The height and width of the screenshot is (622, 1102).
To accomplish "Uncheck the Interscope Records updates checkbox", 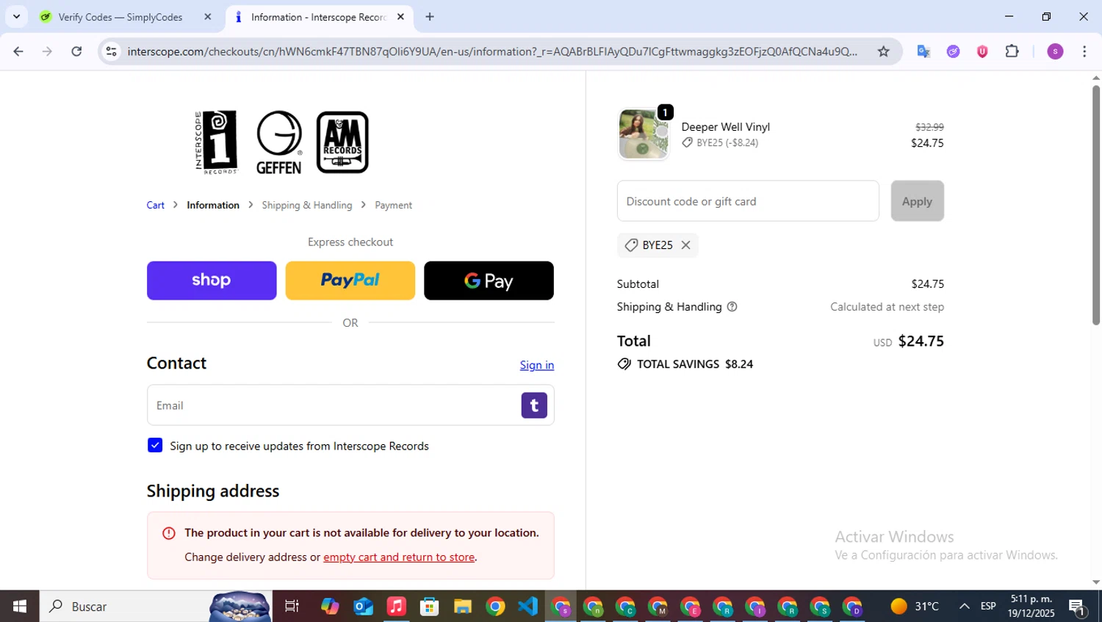I will click(155, 445).
